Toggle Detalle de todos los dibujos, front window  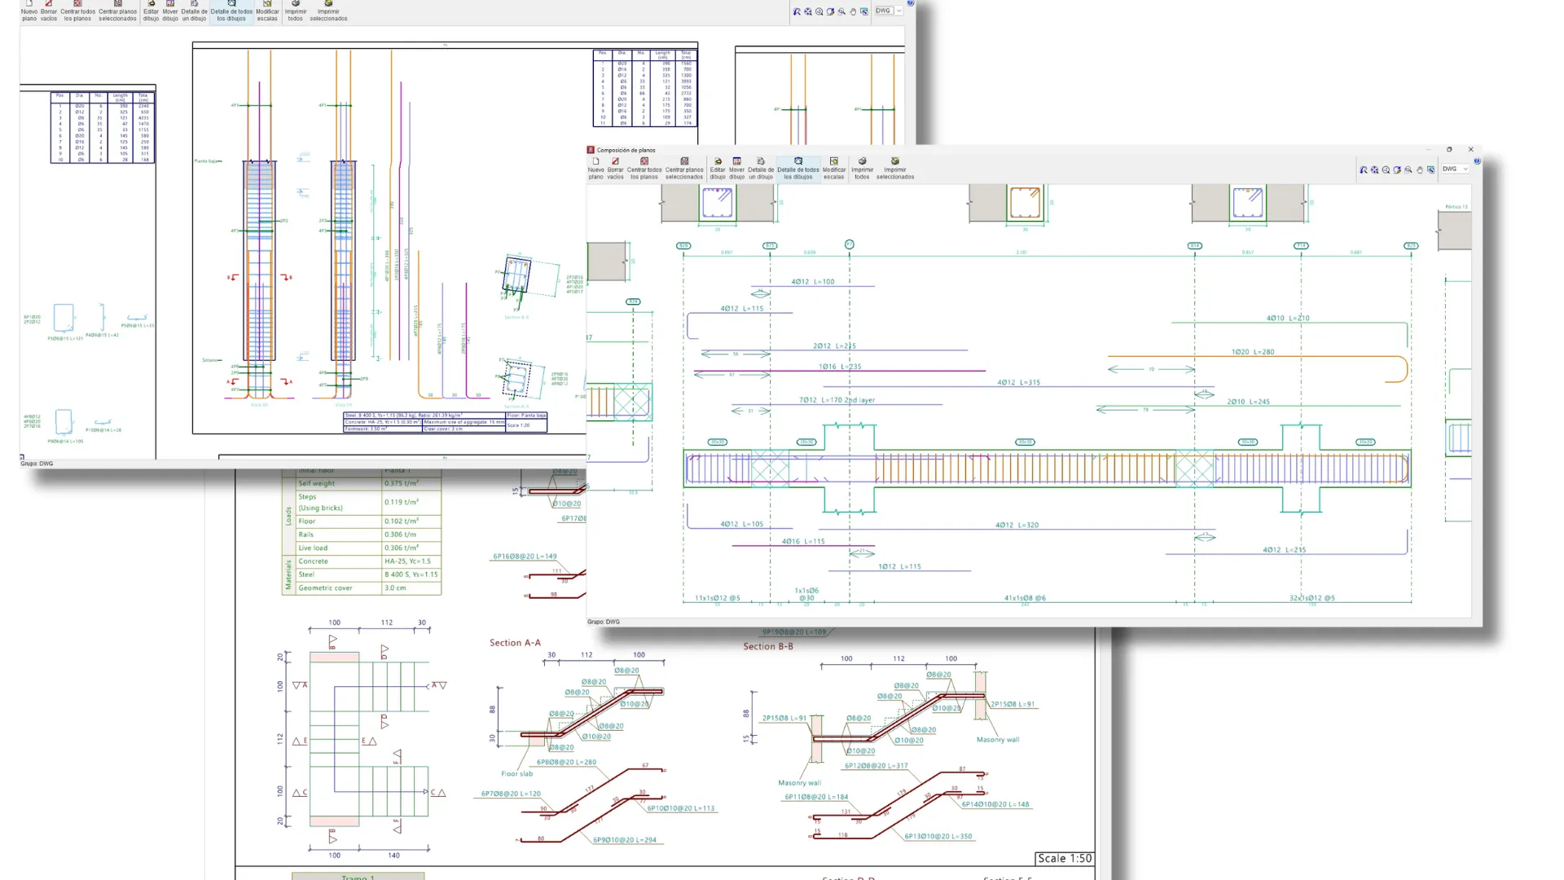tap(798, 169)
